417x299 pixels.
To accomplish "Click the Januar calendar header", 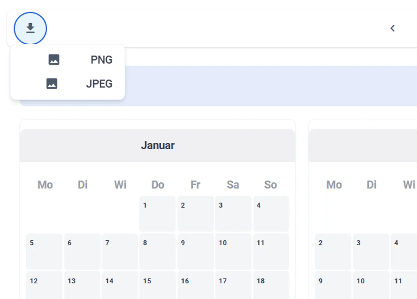I will click(x=157, y=145).
